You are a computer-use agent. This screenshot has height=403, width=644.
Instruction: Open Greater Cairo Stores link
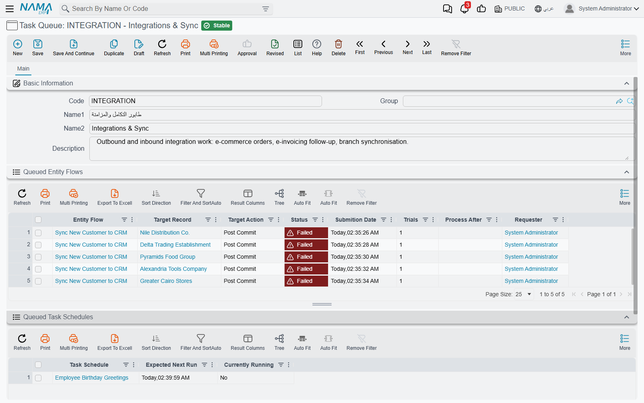[x=166, y=281]
